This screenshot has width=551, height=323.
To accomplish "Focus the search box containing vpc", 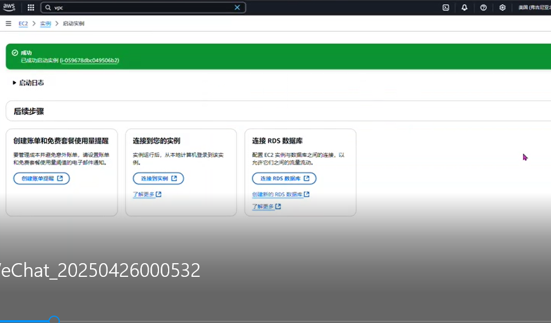I will (x=143, y=7).
